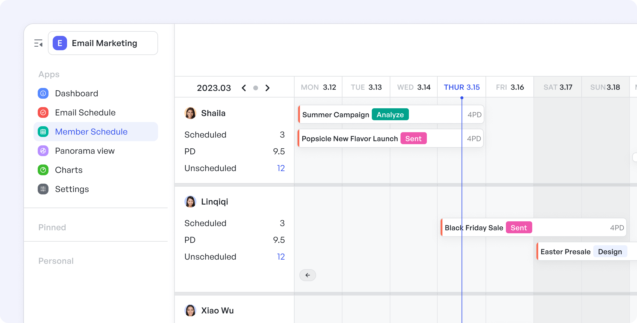The image size is (637, 323).
Task: Click the Analyze status tag
Action: coord(390,114)
